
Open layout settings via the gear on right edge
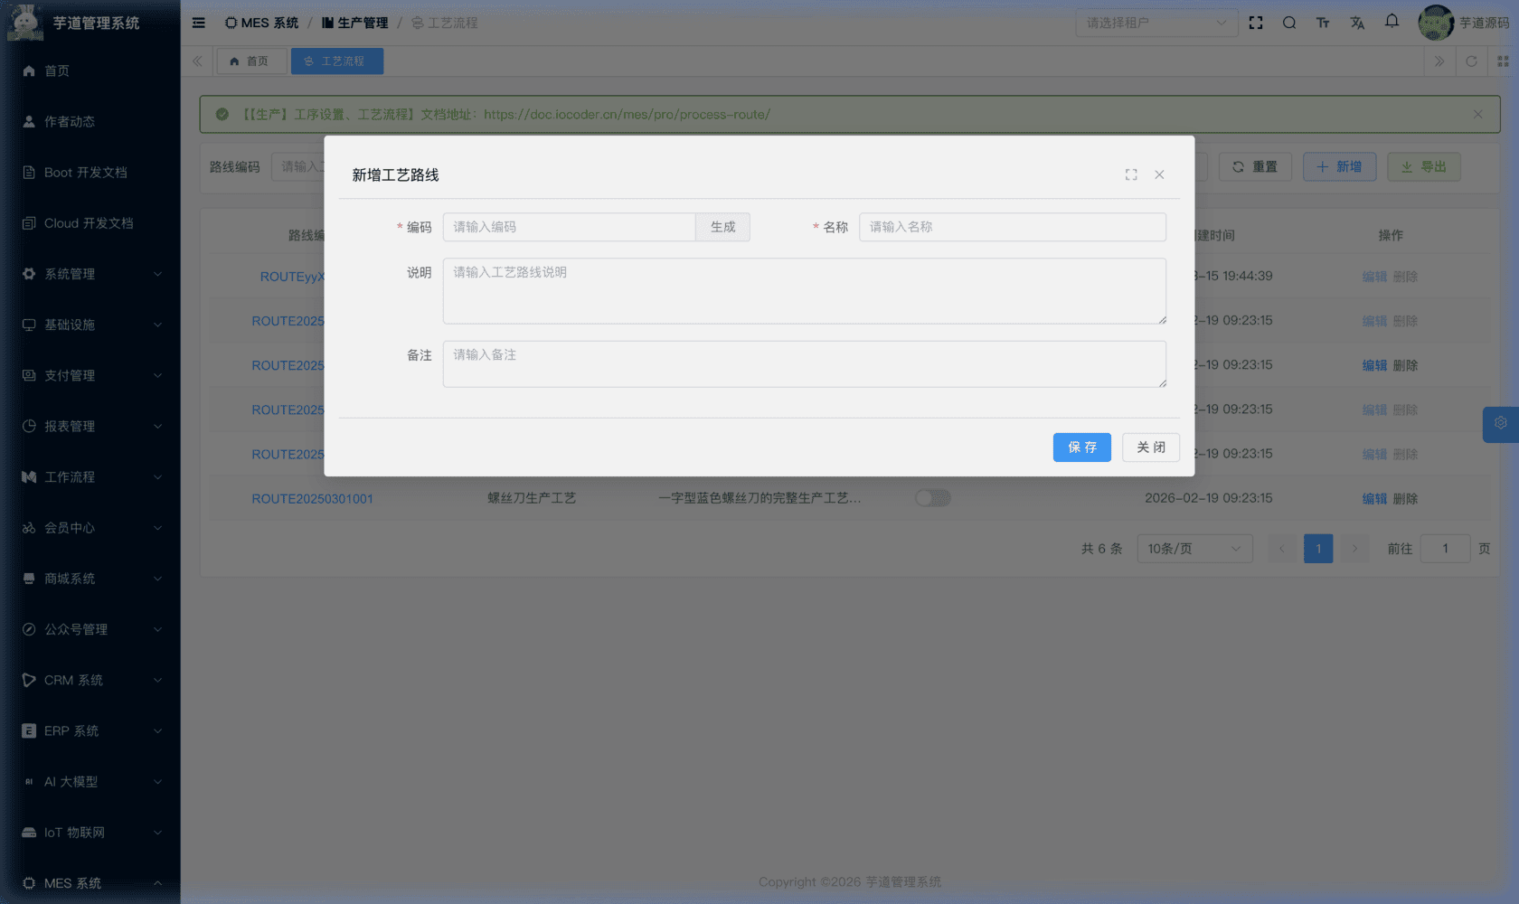(x=1500, y=423)
